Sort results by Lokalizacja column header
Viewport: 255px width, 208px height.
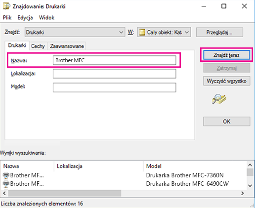(x=98, y=166)
